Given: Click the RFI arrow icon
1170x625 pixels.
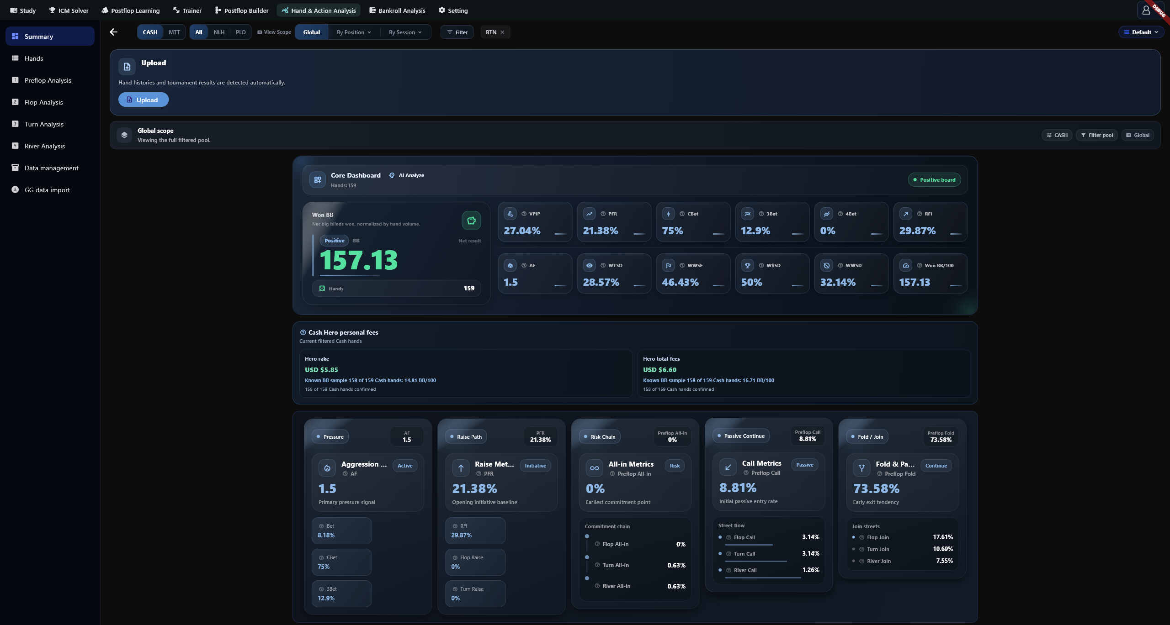Looking at the screenshot, I should tap(905, 214).
